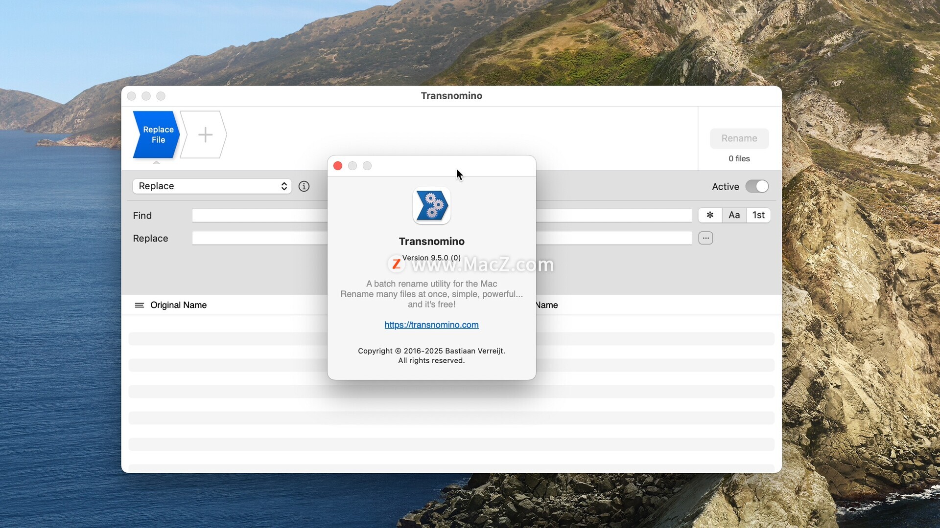Click the 0 files count label

(x=739, y=158)
